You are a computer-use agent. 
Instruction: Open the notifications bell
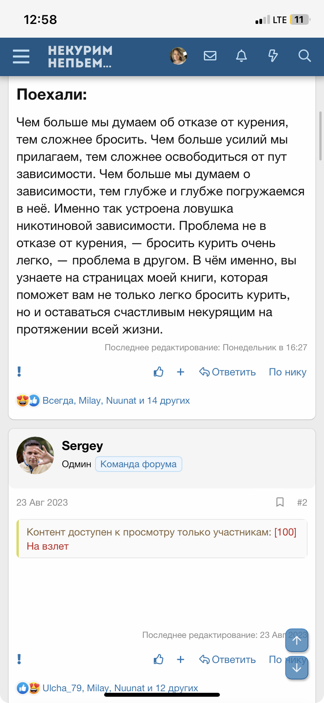tap(241, 56)
